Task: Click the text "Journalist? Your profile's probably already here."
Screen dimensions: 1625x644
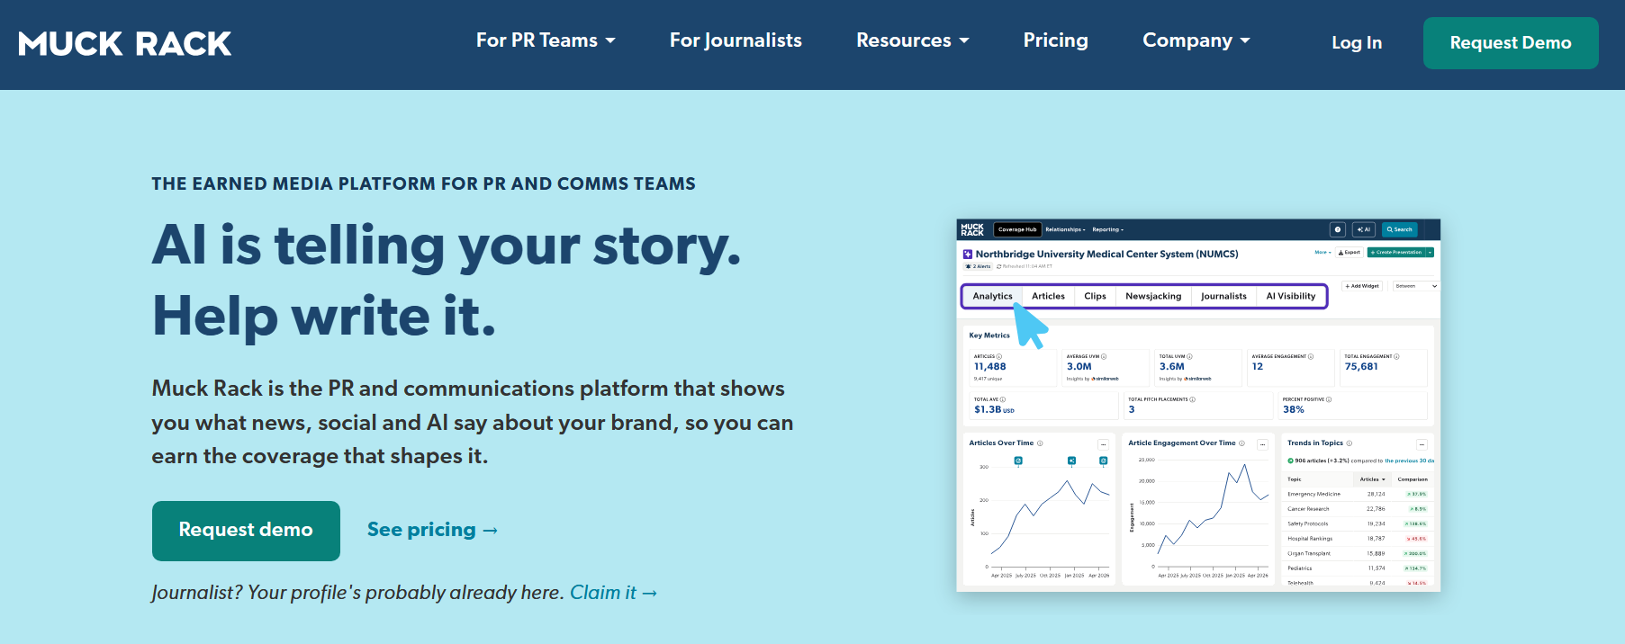Action: pos(358,593)
